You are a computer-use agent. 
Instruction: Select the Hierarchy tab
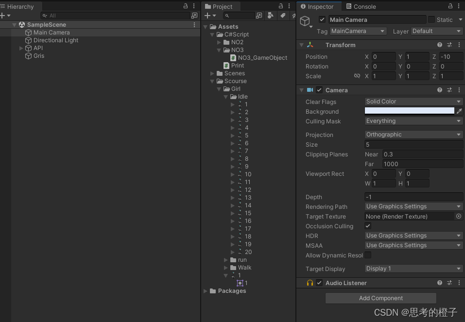pyautogui.click(x=19, y=7)
